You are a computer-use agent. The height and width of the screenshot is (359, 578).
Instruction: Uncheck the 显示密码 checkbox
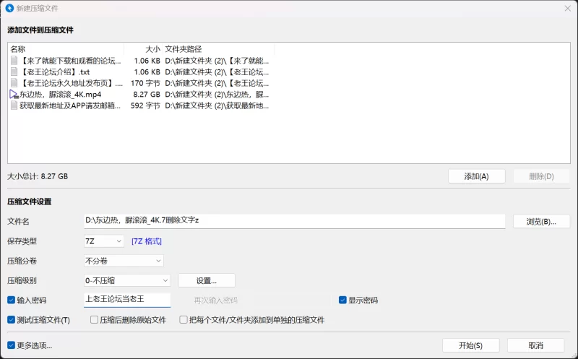tap(342, 300)
